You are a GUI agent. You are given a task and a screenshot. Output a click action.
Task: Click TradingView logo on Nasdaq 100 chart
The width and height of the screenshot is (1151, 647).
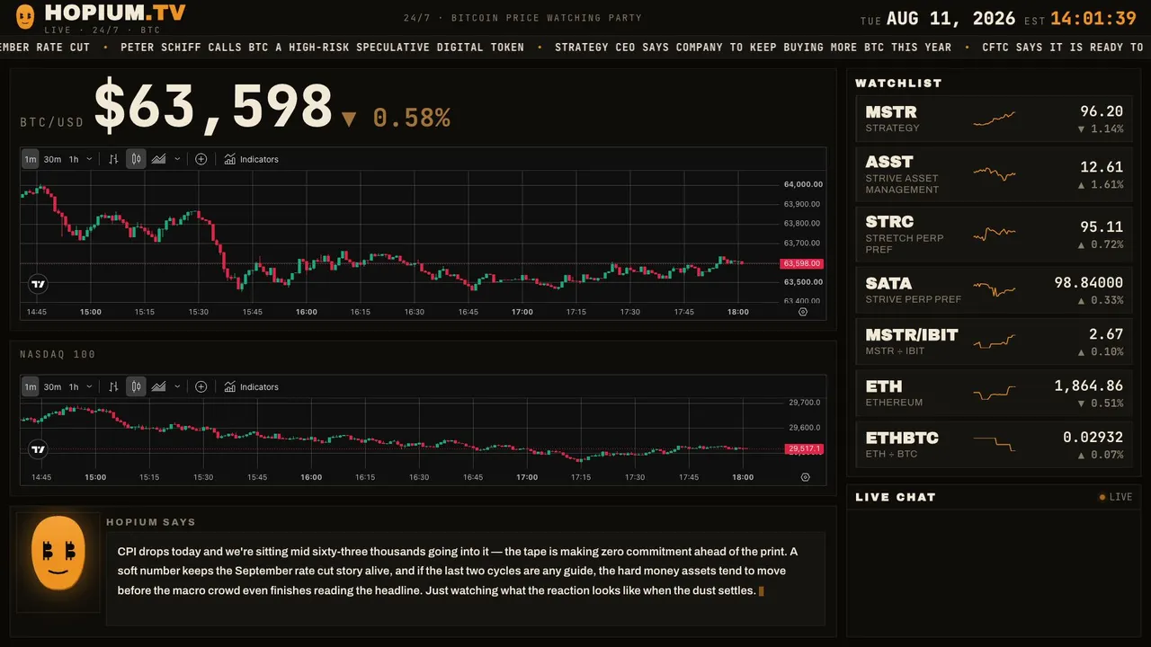38,448
